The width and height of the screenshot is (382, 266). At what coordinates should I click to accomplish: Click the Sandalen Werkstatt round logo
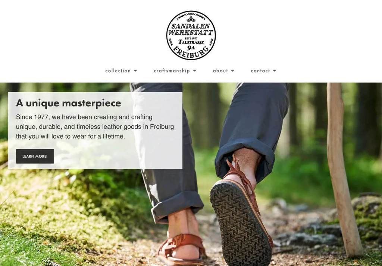click(x=191, y=35)
